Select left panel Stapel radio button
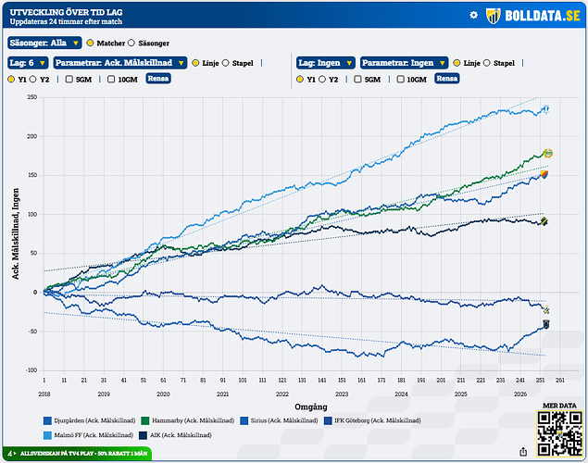 (x=225, y=63)
